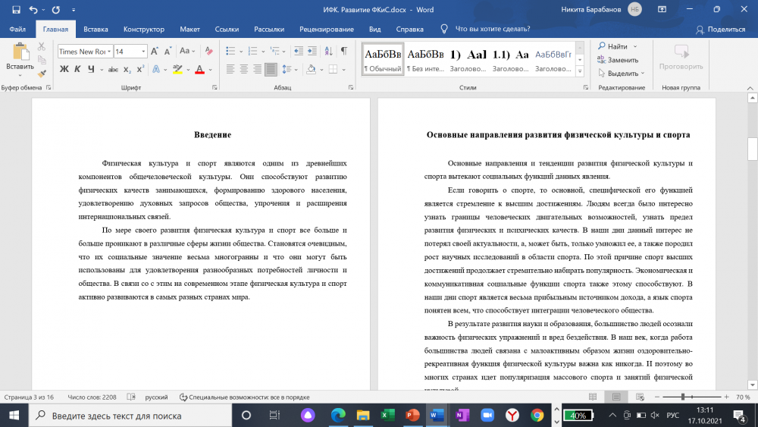This screenshot has width=758, height=427.
Task: Open the Вставка ribbon tab
Action: 96,30
